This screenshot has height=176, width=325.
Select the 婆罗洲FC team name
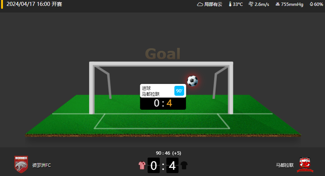pyautogui.click(x=42, y=165)
